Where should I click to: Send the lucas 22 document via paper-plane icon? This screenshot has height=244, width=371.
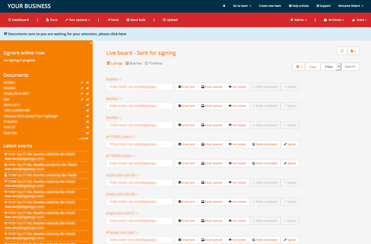[x=87, y=127]
